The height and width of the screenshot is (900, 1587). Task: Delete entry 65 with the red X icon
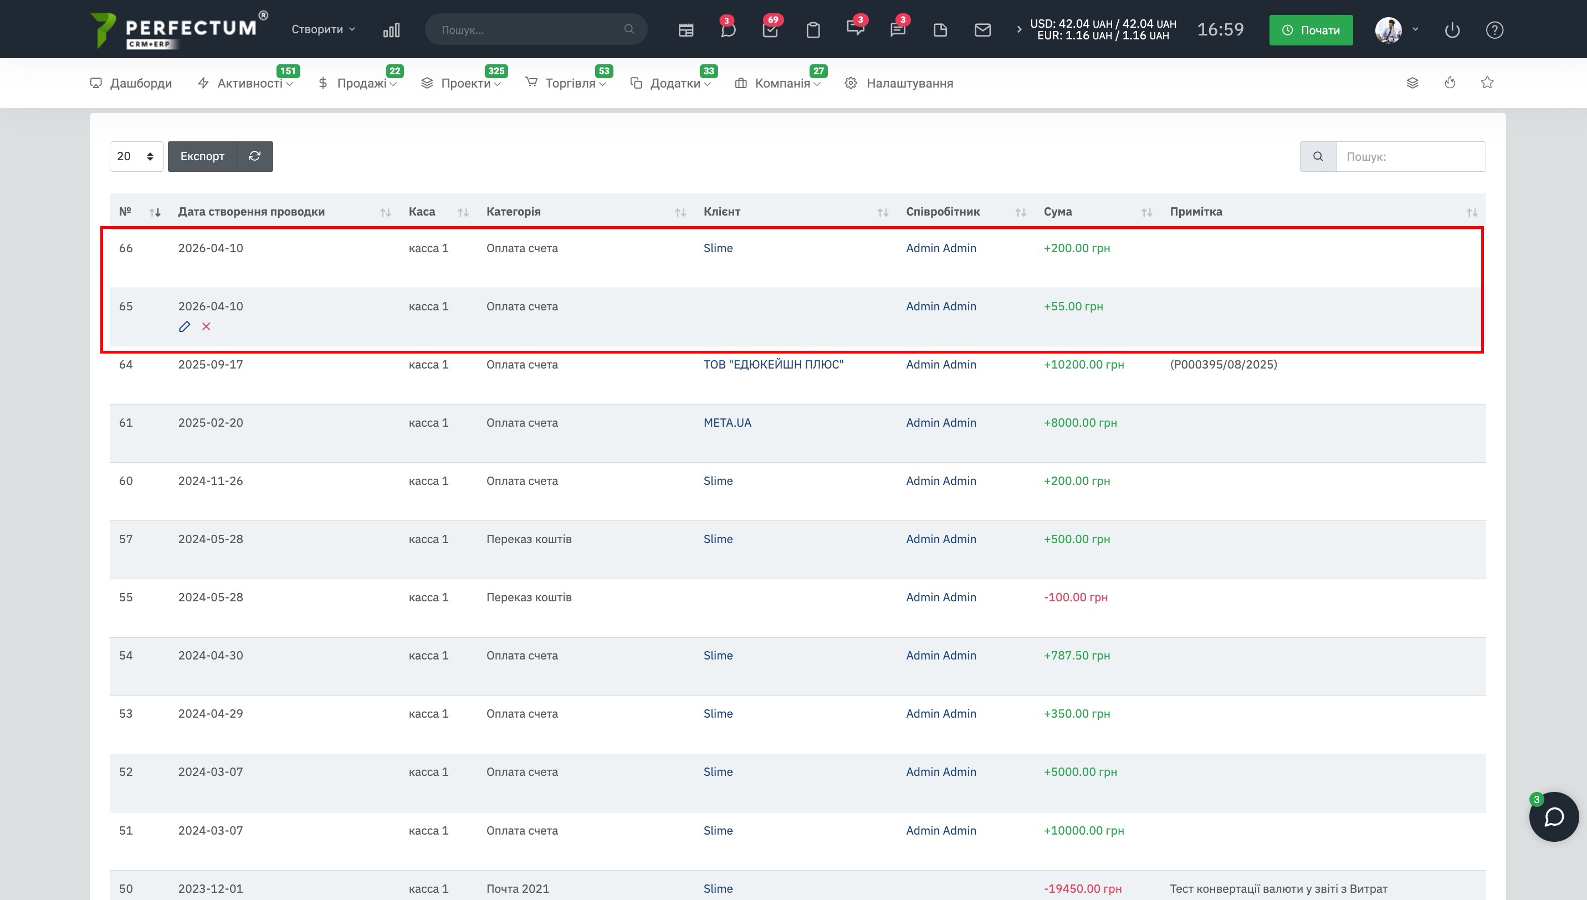tap(206, 326)
